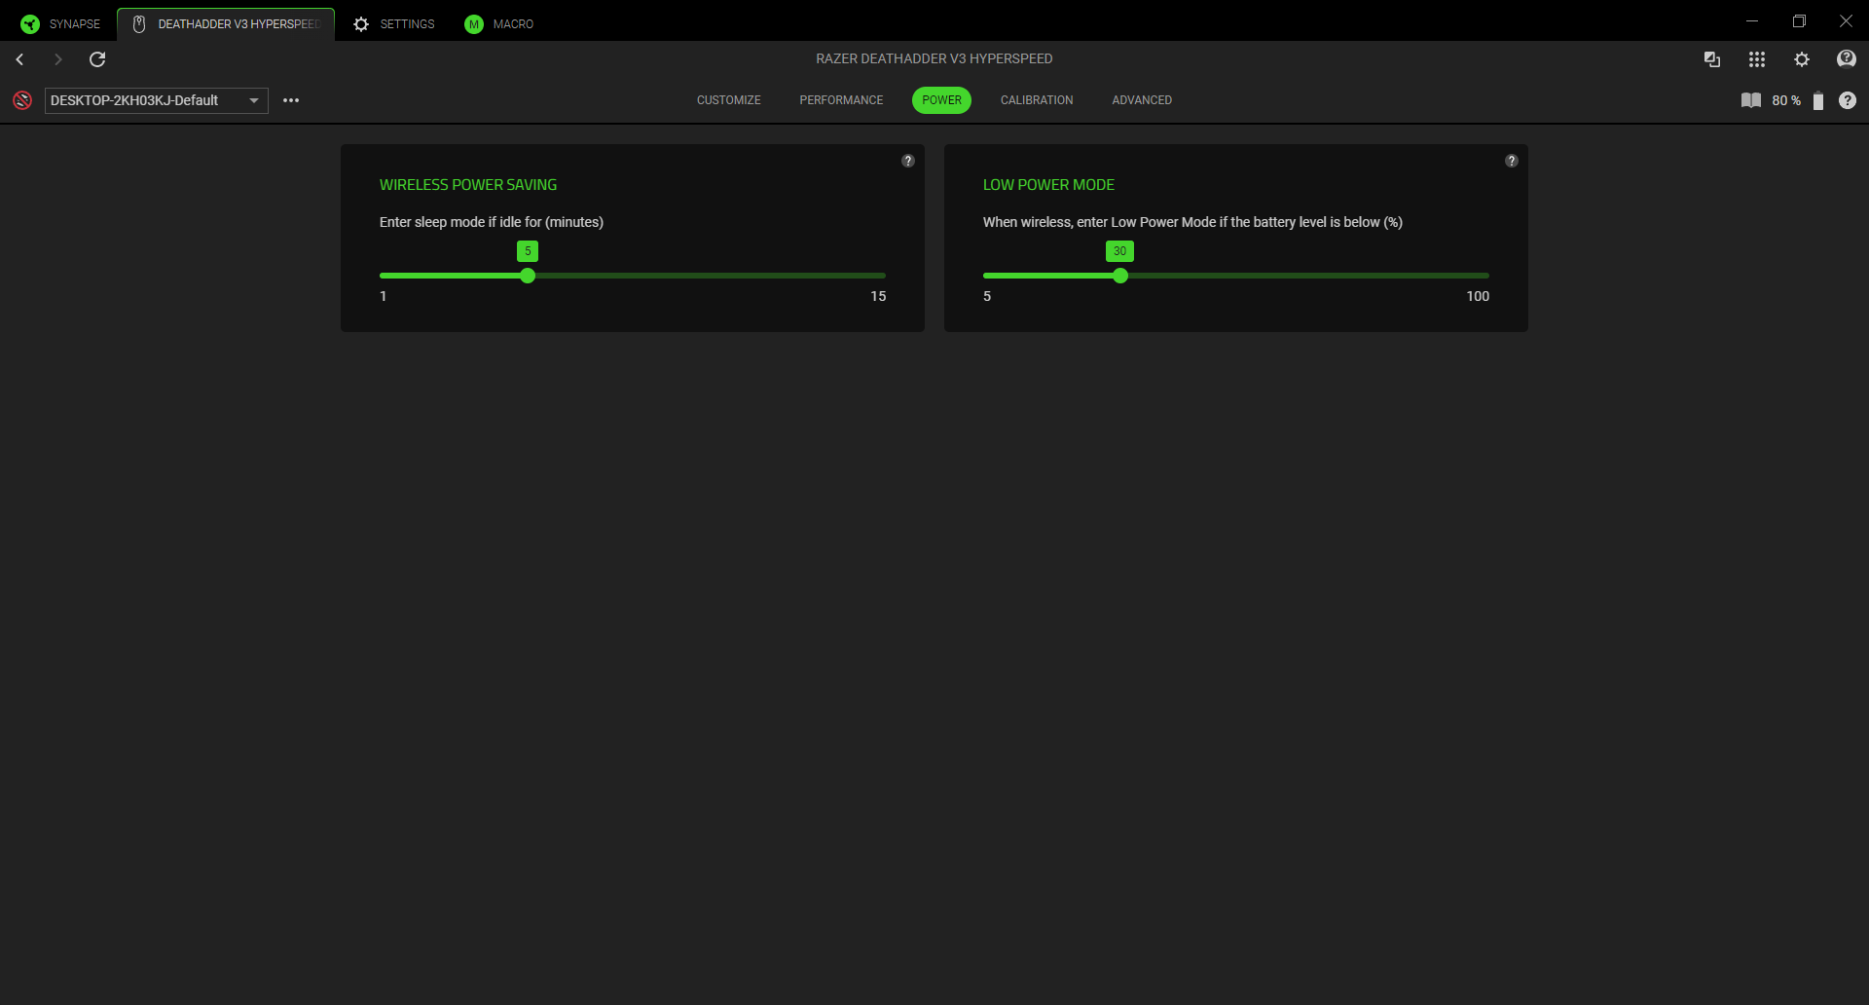Go forward with the right arrow
Image resolution: width=1869 pixels, height=1005 pixels.
[x=58, y=59]
